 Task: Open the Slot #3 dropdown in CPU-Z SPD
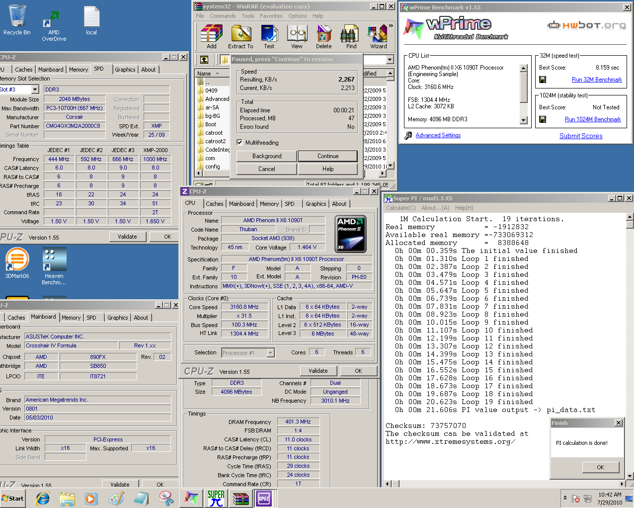click(x=35, y=89)
